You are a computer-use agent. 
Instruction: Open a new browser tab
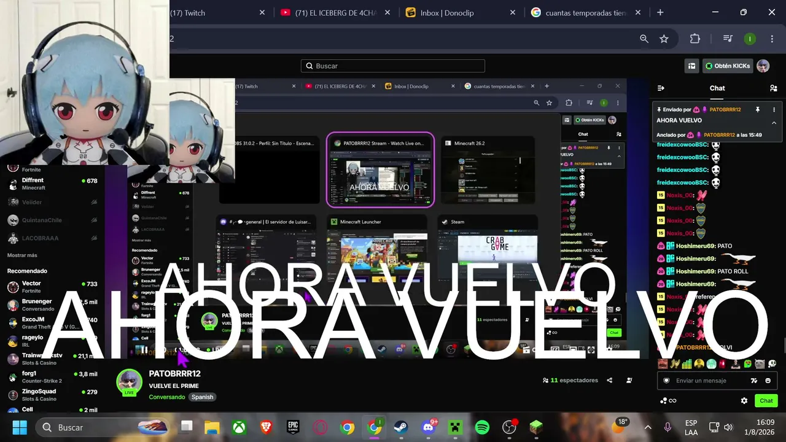(x=660, y=12)
